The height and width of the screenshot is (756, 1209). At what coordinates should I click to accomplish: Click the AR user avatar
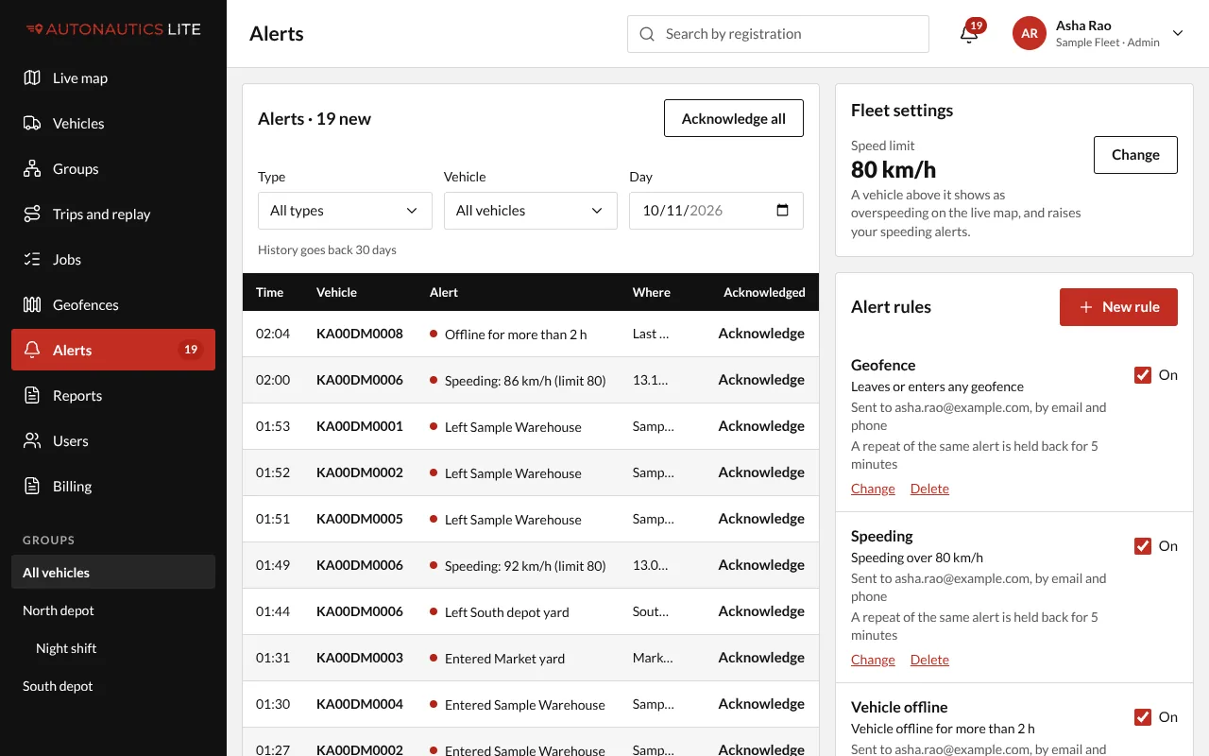(1030, 33)
